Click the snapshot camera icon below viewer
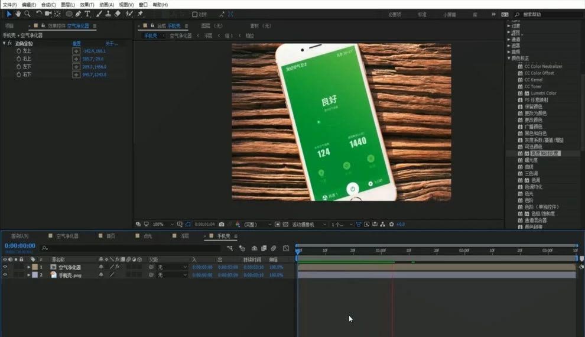585x337 pixels. (221, 224)
